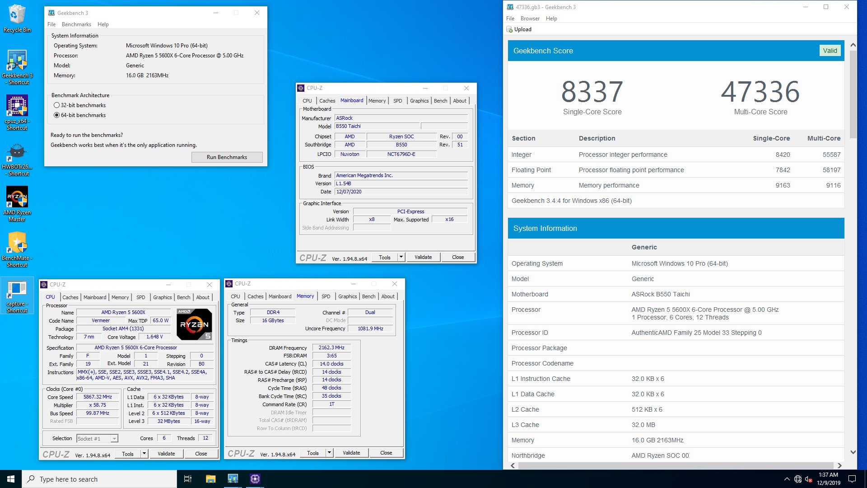
Task: Click Tools button in CPU-Z Mainboard window
Action: [385, 257]
